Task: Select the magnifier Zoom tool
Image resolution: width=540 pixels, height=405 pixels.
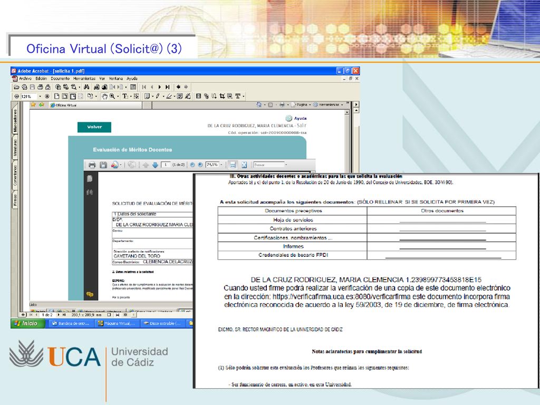Action: (112, 97)
